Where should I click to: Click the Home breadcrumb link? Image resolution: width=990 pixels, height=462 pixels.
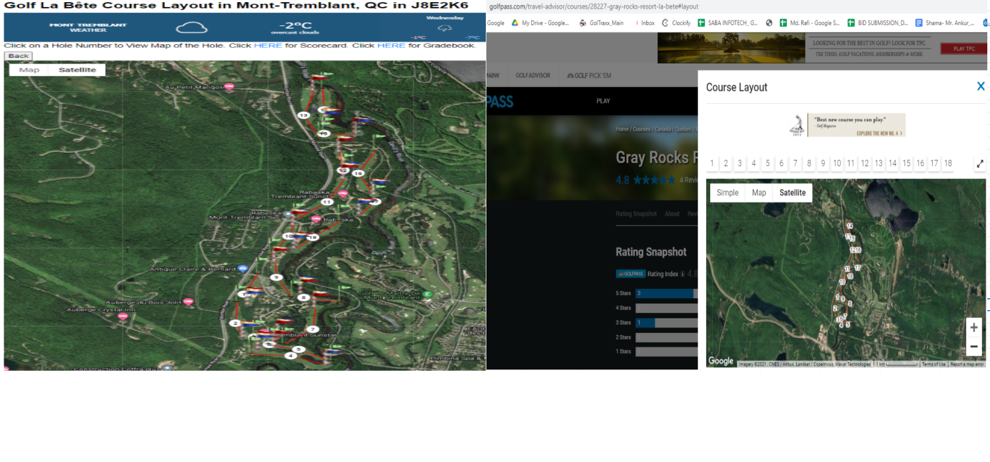click(622, 129)
